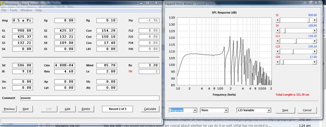Image resolution: width=326 pixels, height=127 pixels.
Task: Click the S4 slider right arrow
Action: (x=315, y=31)
